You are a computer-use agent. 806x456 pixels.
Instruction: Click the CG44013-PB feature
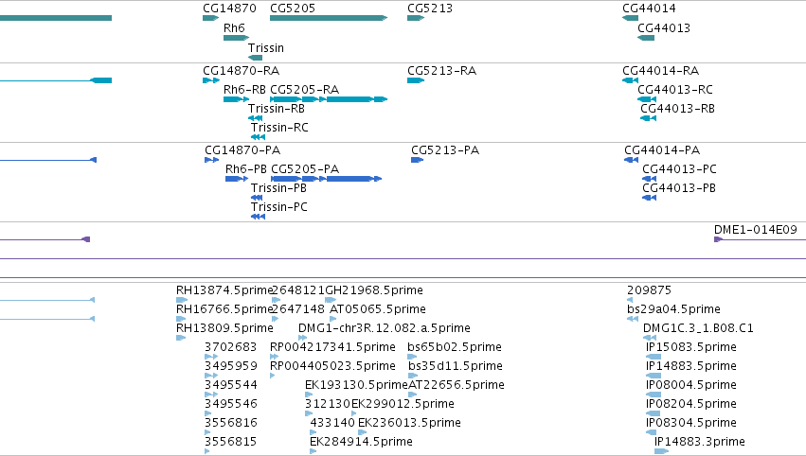[649, 198]
